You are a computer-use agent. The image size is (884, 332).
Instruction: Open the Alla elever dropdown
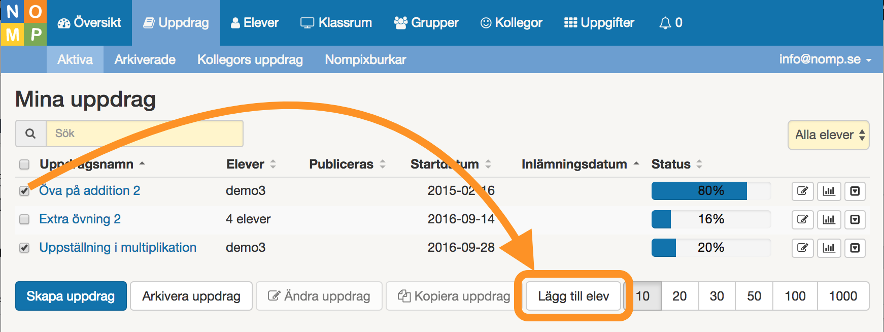(828, 135)
